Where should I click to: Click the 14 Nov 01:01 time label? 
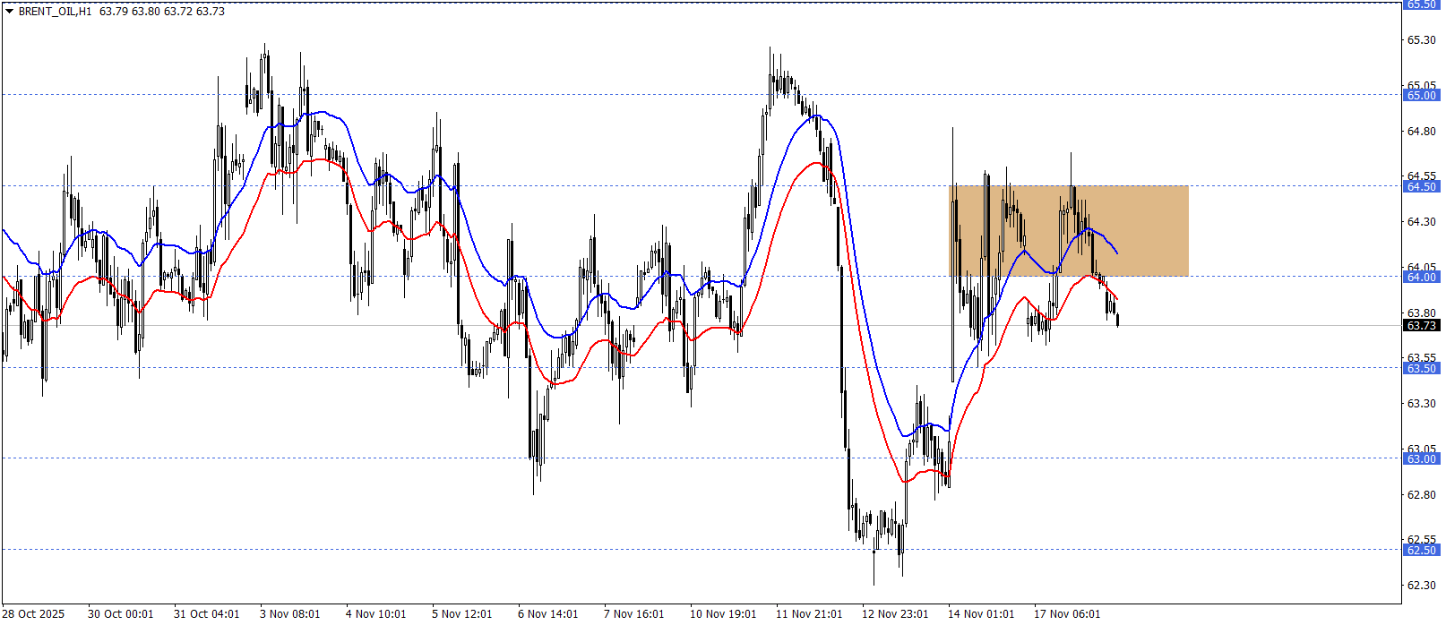pyautogui.click(x=980, y=614)
